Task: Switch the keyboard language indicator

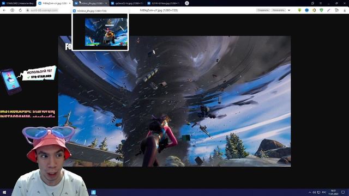Action: point(324,192)
